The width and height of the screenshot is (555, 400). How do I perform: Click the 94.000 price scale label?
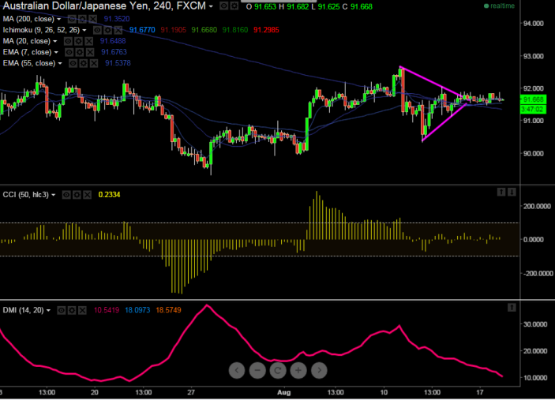pyautogui.click(x=534, y=24)
